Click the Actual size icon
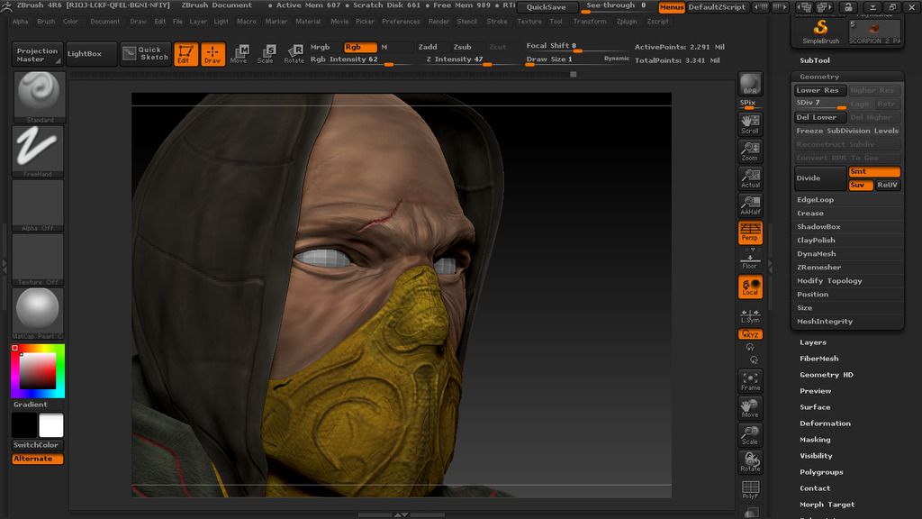922x519 pixels. pyautogui.click(x=750, y=178)
